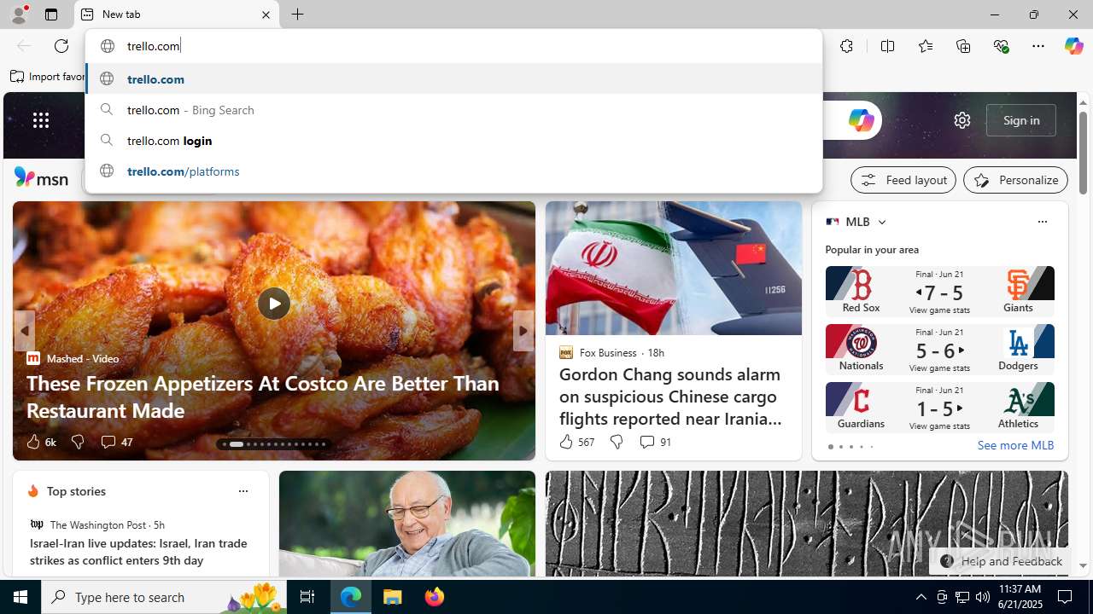
Task: Open the Split screen icon
Action: pyautogui.click(x=887, y=46)
